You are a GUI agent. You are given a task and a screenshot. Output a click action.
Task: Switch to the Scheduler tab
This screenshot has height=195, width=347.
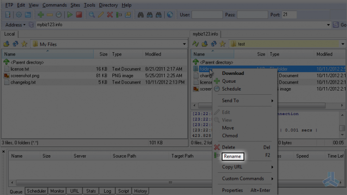(36, 191)
